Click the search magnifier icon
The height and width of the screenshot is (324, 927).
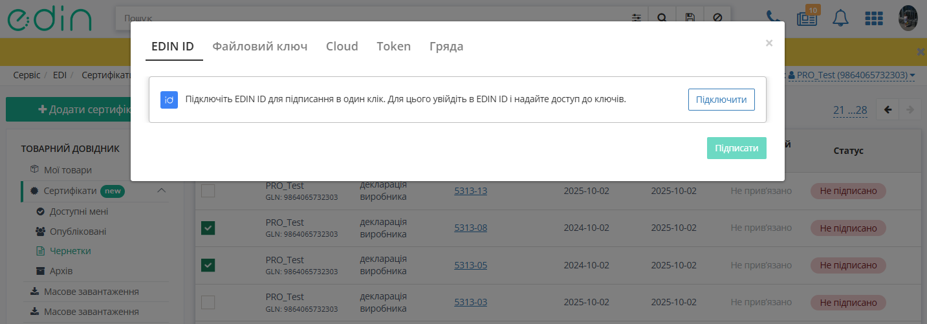point(662,17)
